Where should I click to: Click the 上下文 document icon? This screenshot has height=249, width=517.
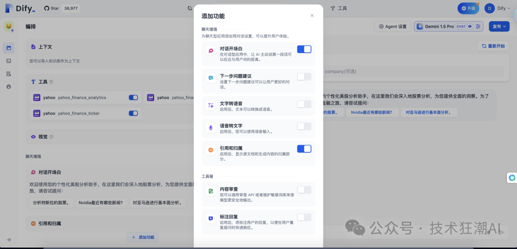34,47
